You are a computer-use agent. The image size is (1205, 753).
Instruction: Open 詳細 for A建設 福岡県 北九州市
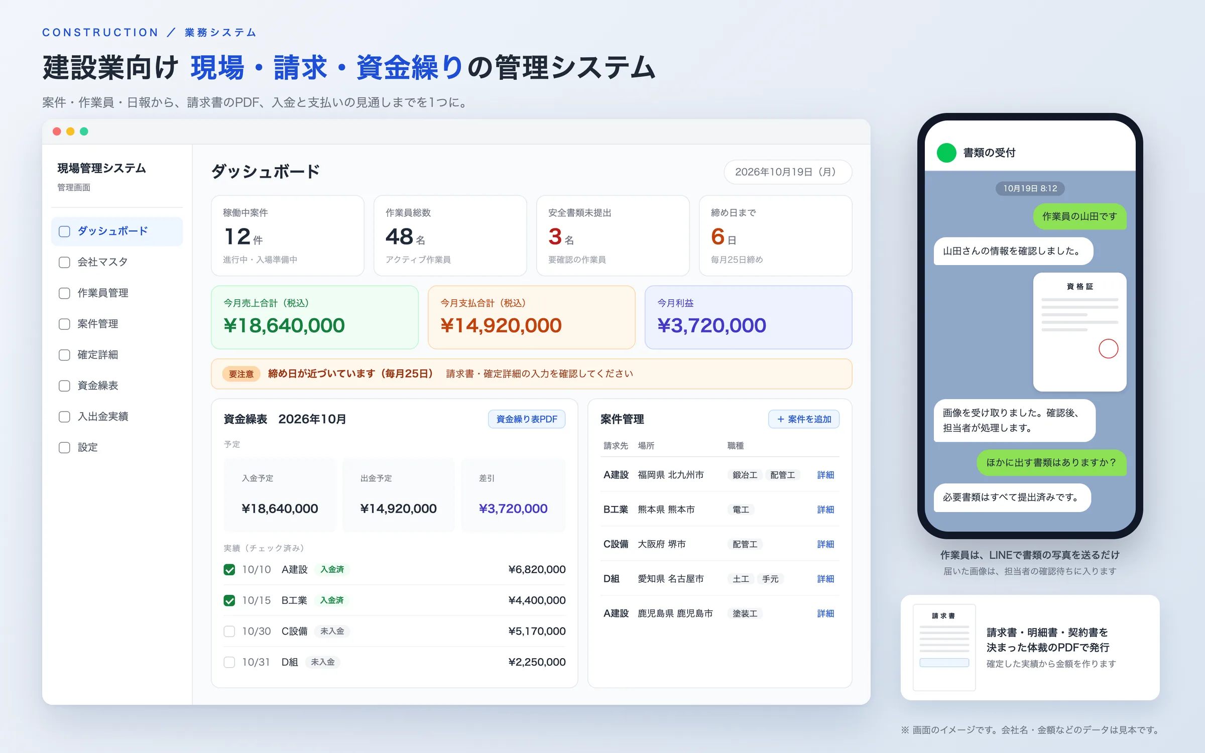pyautogui.click(x=825, y=475)
